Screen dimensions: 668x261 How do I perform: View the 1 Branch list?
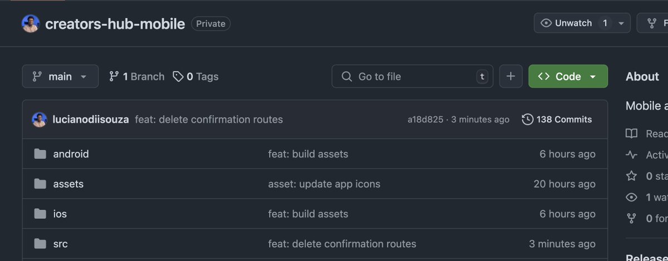[x=137, y=76]
